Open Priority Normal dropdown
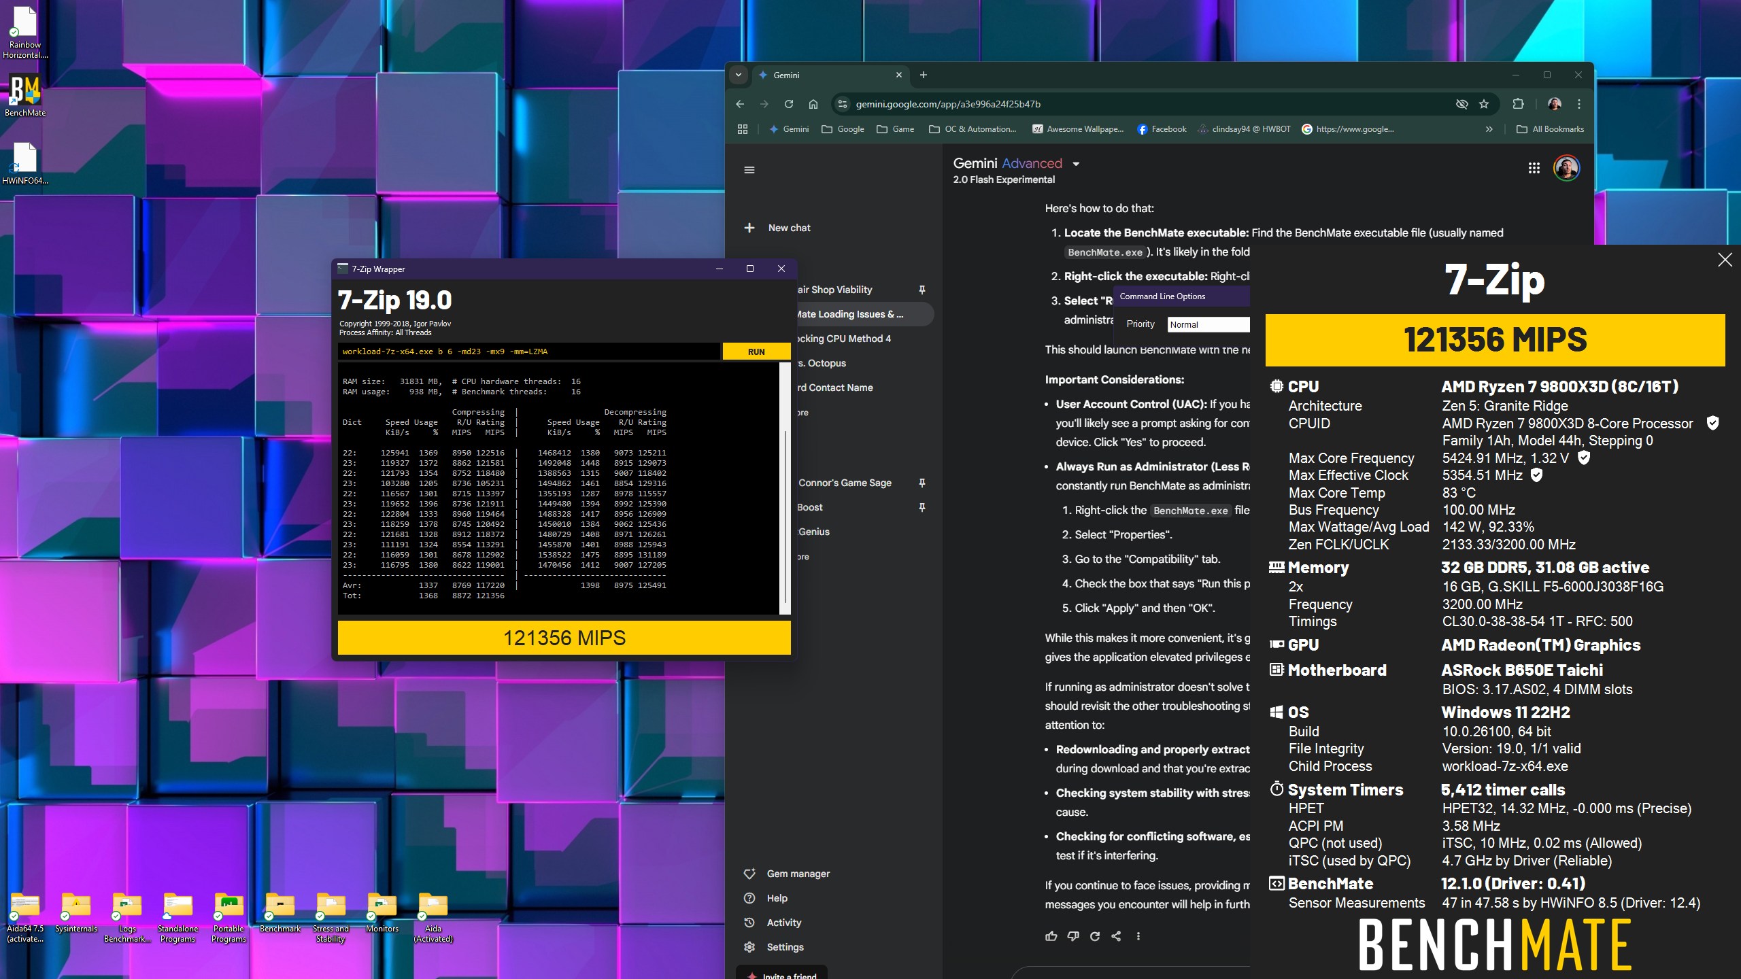 pyautogui.click(x=1208, y=324)
